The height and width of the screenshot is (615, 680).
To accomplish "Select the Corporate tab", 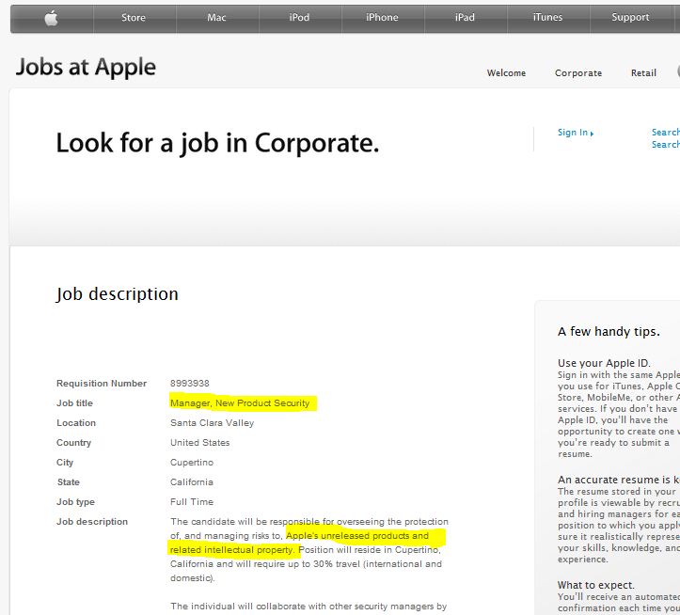I will (578, 73).
